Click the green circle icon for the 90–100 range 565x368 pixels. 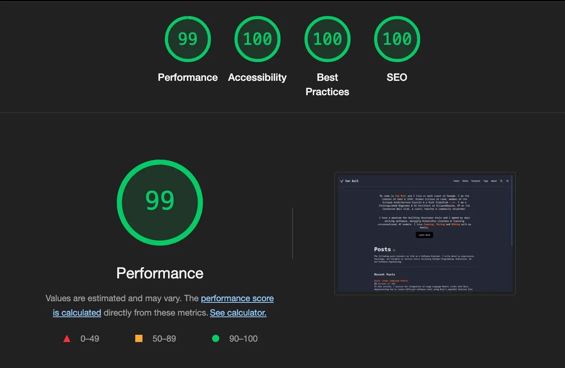(216, 338)
